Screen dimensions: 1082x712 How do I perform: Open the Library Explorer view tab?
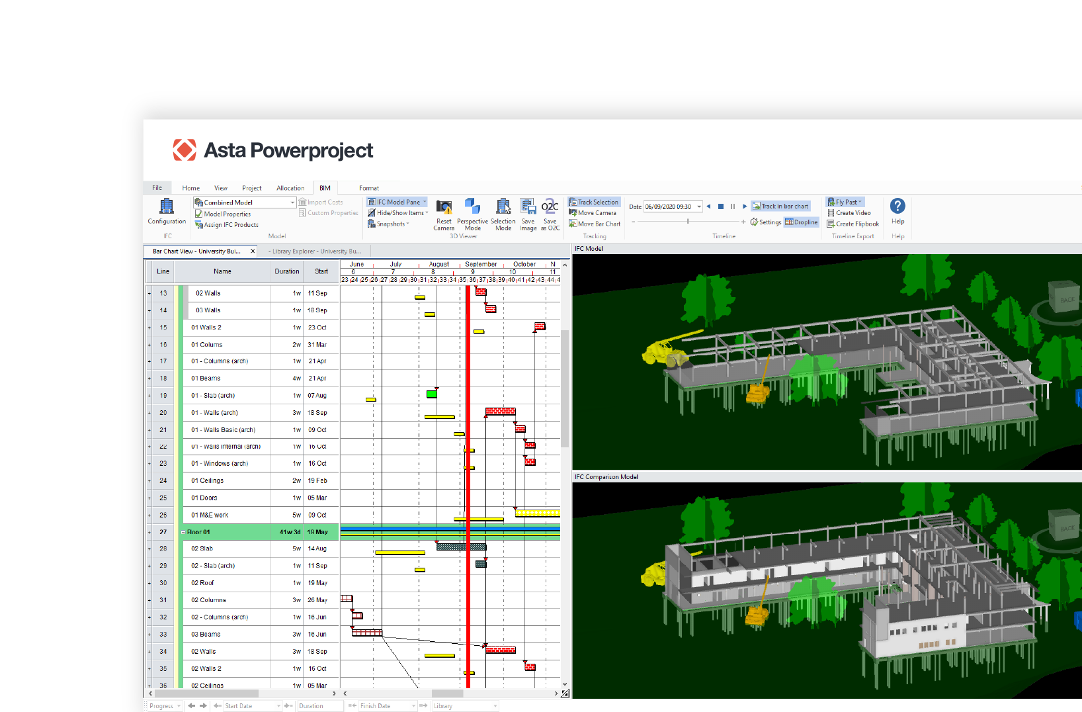315,251
